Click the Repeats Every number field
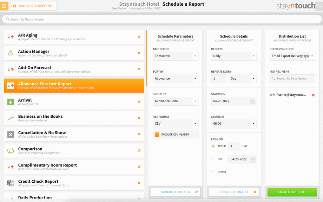This screenshot has width=323, height=202. (x=219, y=79)
